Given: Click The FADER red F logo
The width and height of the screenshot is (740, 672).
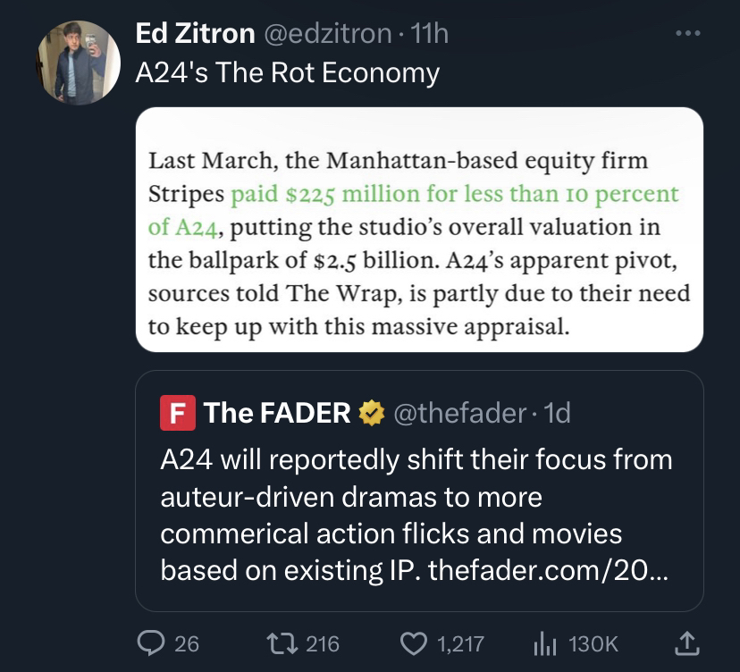Looking at the screenshot, I should pos(178,413).
